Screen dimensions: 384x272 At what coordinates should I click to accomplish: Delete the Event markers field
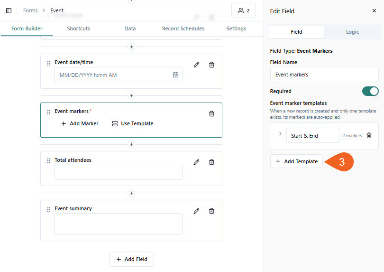211,113
